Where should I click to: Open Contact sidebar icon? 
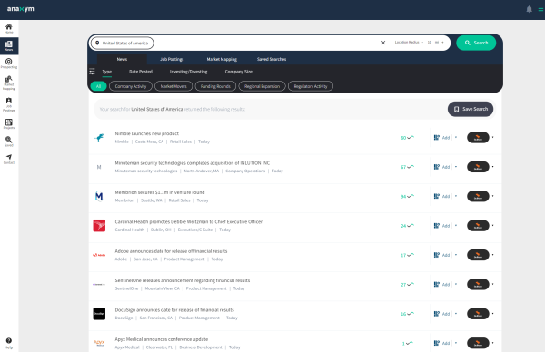click(x=9, y=159)
